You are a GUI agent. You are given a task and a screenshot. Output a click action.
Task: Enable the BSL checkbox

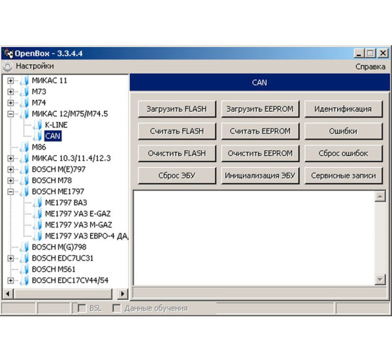click(82, 308)
